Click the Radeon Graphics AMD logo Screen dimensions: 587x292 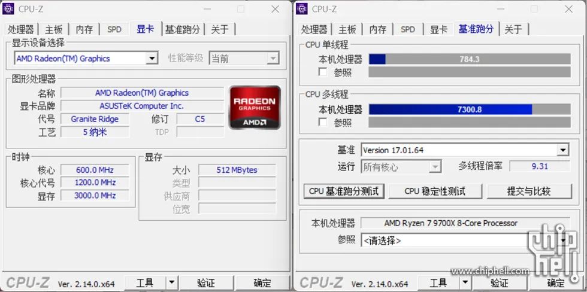255,107
